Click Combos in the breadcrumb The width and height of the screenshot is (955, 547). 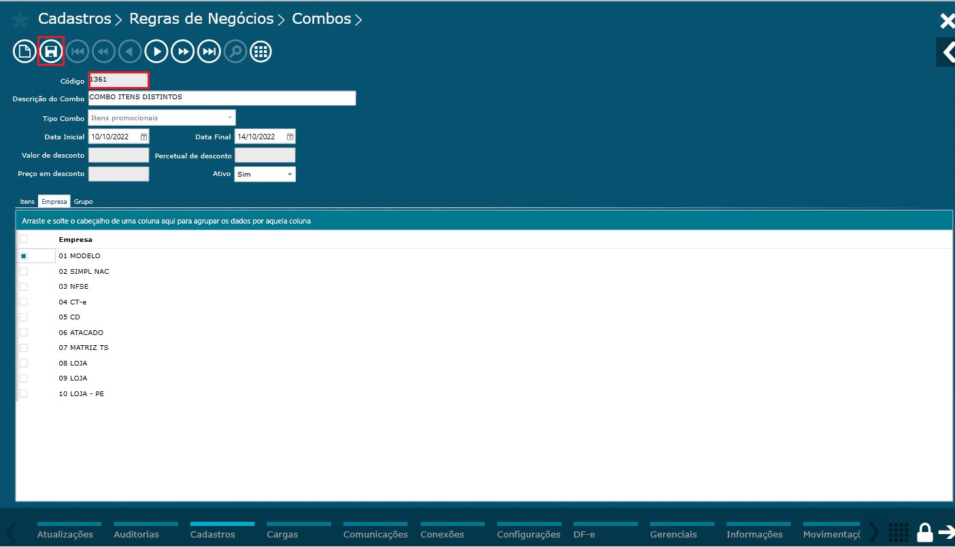[x=322, y=19]
